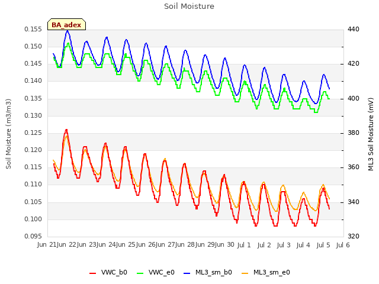Toggle the ML3_sm_b0 legend entry

click(x=208, y=272)
